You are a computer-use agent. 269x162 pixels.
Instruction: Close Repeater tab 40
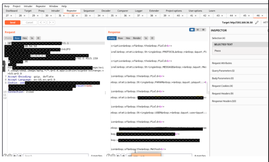[x=182, y=15]
